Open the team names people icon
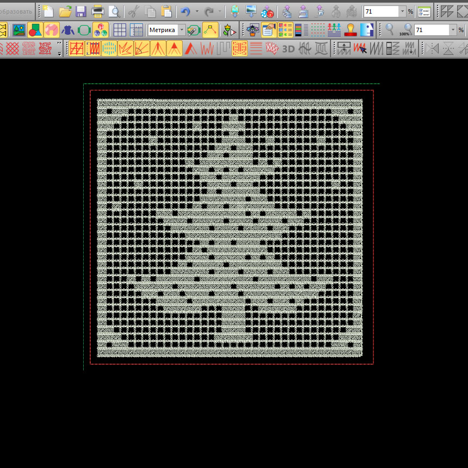 (x=334, y=30)
